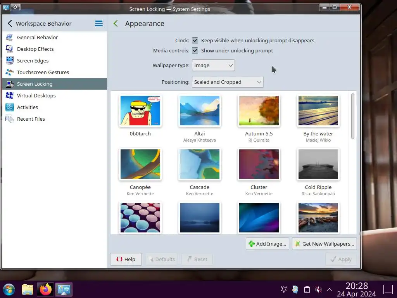Select the boats at sunset wallpaper thumbnail
The height and width of the screenshot is (298, 397).
(318, 218)
